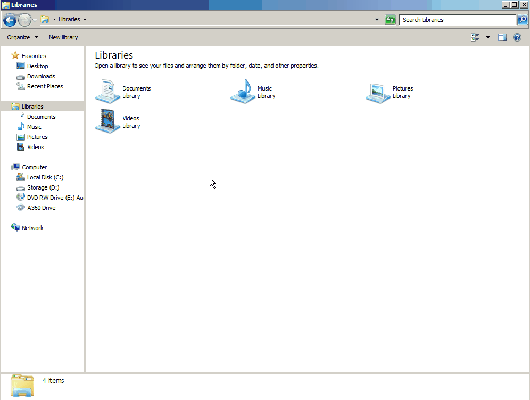Click the Recent Places icon

coord(21,86)
